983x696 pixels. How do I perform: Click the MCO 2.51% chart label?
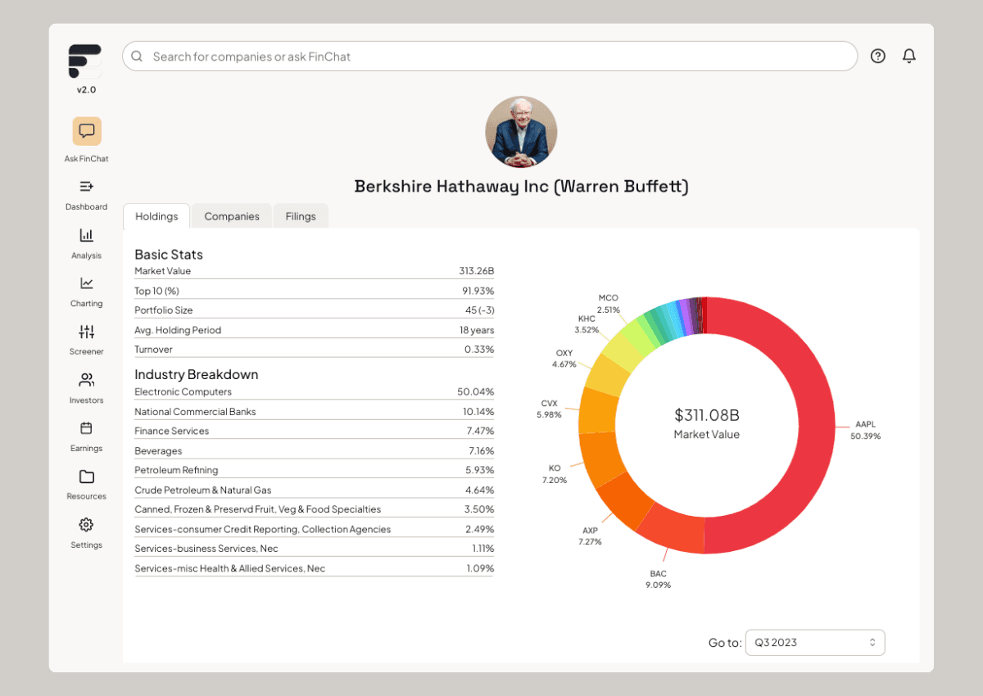609,304
